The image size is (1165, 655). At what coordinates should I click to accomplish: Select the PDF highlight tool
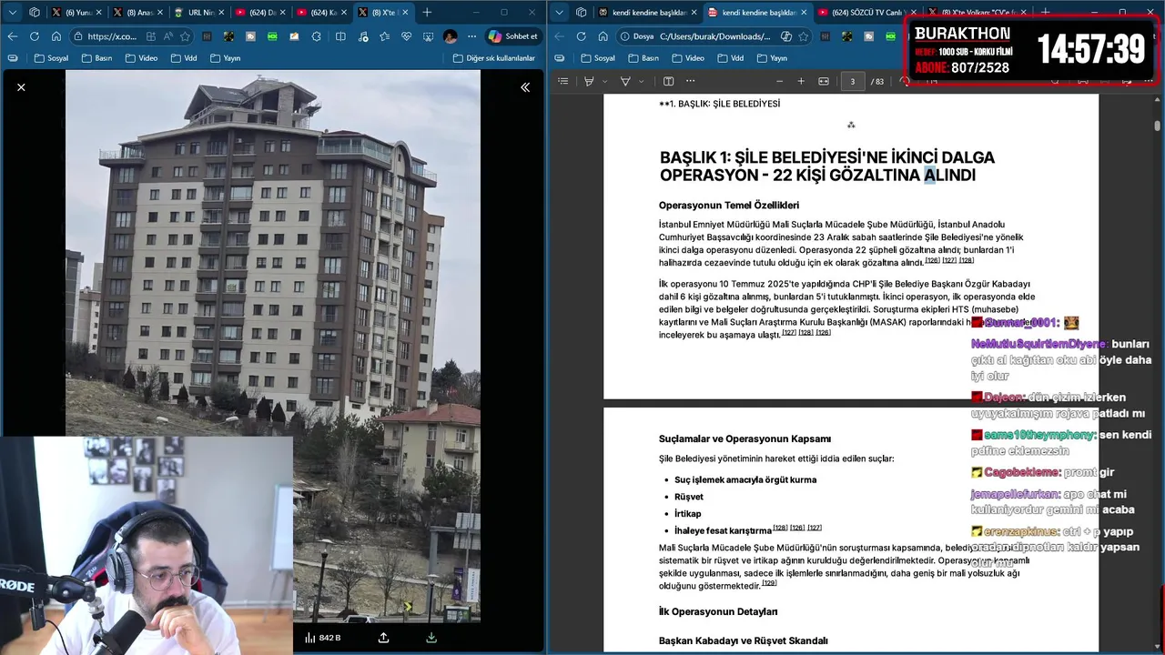tap(589, 81)
